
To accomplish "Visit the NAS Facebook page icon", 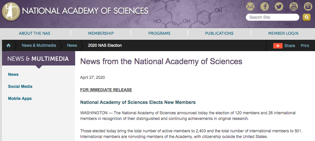I will [265, 6].
